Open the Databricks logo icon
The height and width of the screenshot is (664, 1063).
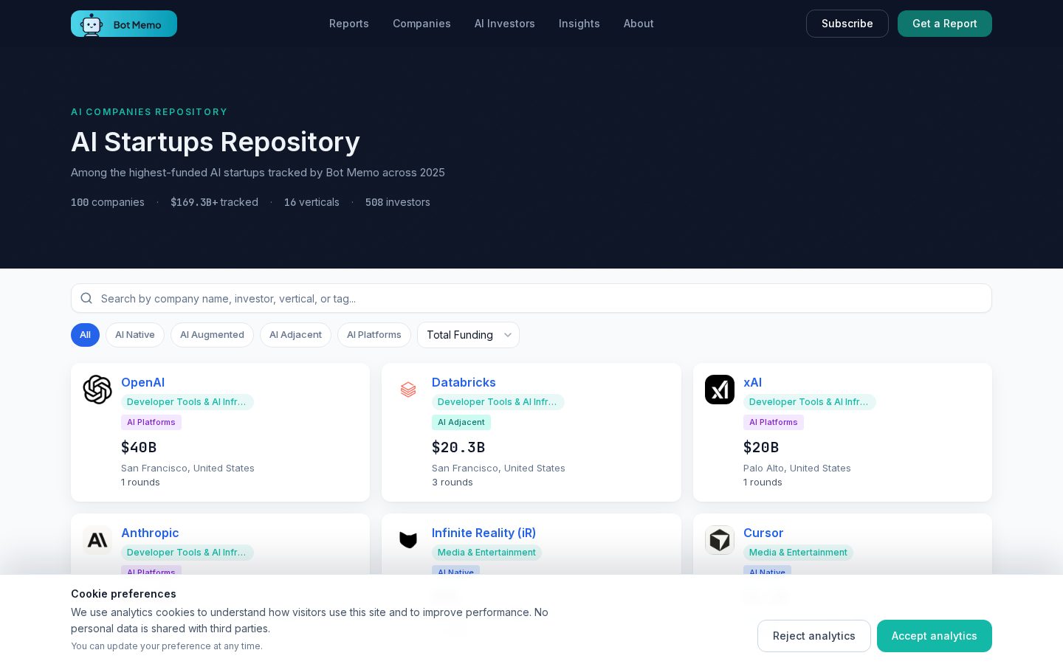[408, 390]
